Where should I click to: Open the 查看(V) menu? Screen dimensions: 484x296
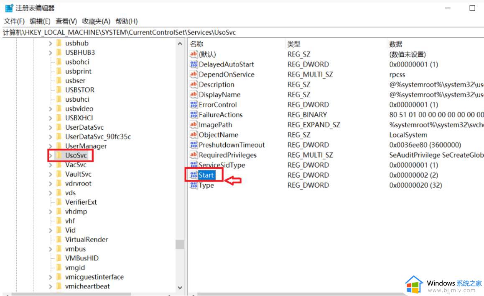click(x=66, y=21)
